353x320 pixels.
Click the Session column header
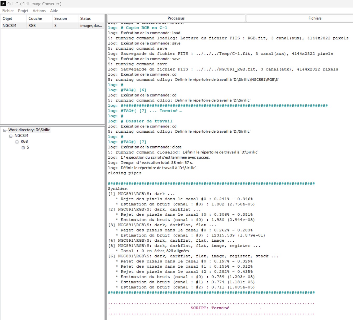(65, 18)
